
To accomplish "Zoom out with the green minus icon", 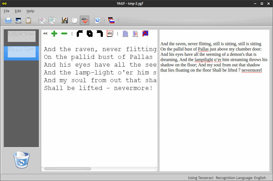I will click(x=64, y=34).
